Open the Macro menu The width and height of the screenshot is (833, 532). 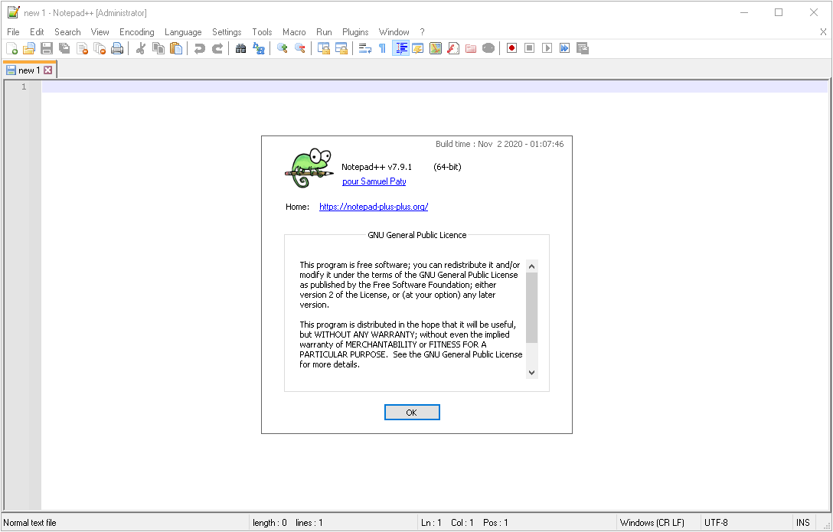click(x=294, y=32)
